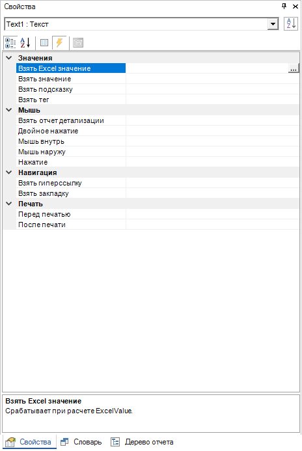This screenshot has width=302, height=451.
Task: Open the Text1 : Текст component dropdown
Action: coord(273,24)
